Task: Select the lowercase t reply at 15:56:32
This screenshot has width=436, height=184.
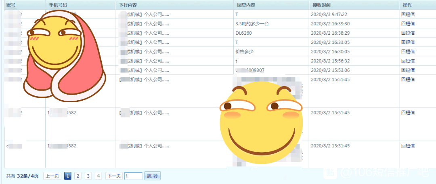Action: click(x=236, y=61)
